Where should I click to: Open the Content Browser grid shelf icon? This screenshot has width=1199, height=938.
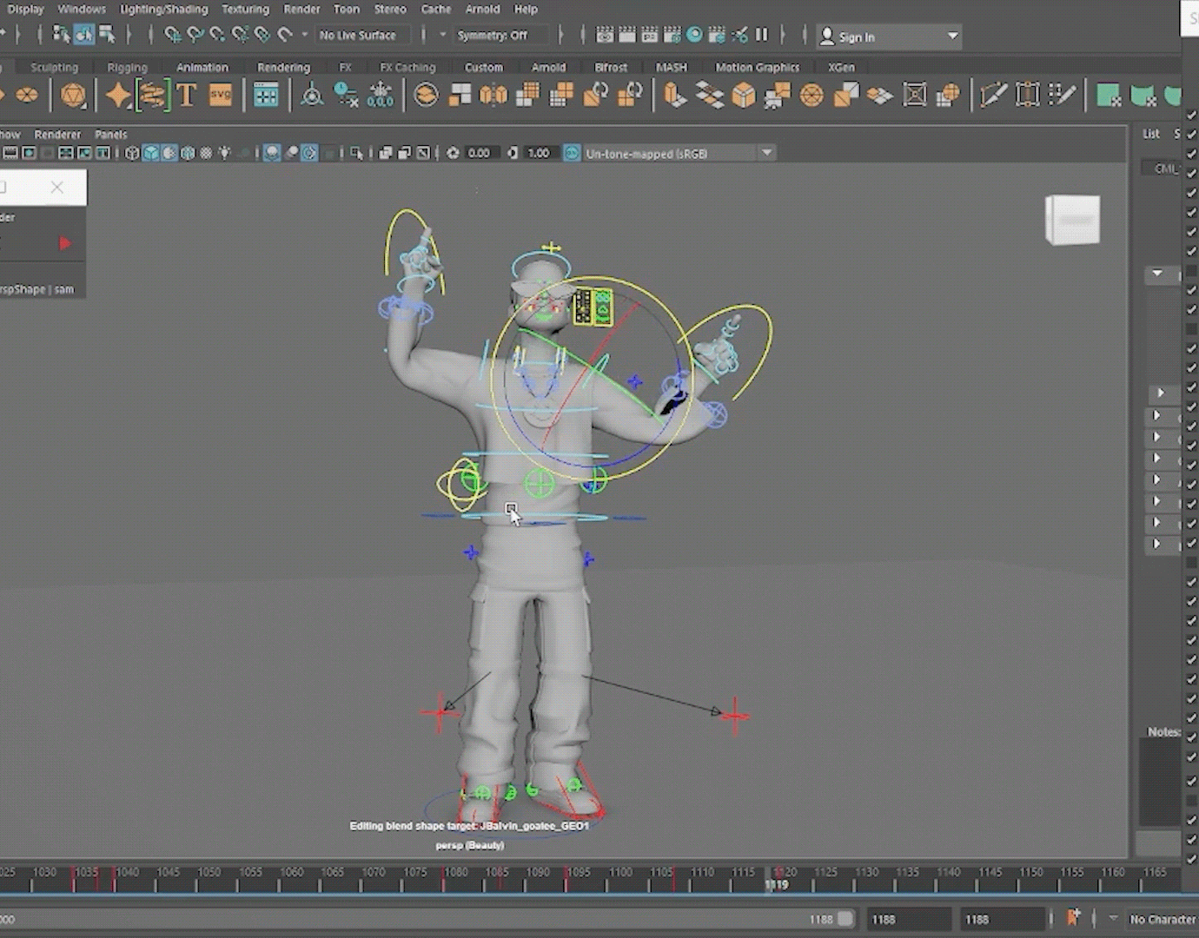click(x=266, y=95)
